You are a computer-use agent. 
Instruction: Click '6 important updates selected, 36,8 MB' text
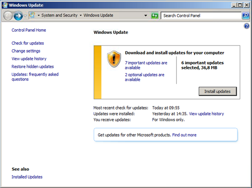tap(202, 65)
